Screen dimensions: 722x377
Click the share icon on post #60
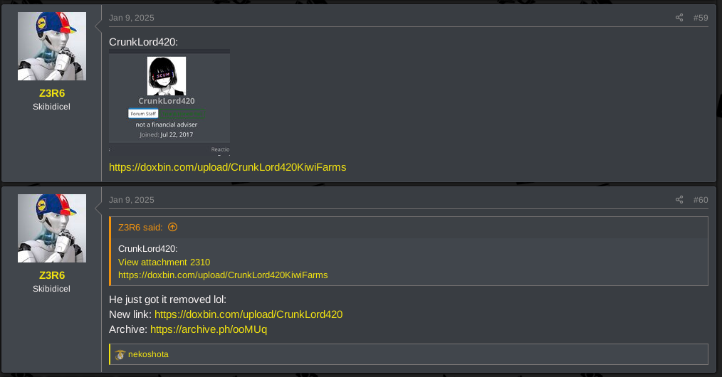pos(679,200)
